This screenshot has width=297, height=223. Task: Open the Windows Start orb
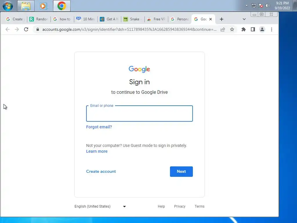[x=8, y=6]
